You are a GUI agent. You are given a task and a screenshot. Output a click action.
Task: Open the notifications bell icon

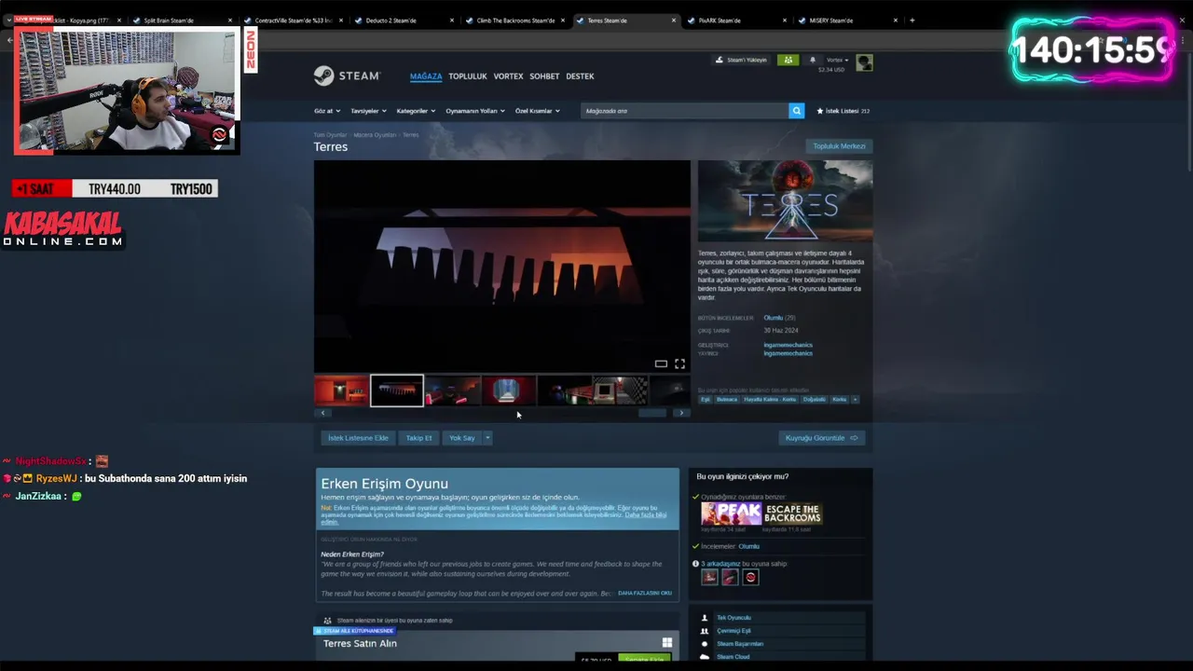[x=812, y=60]
